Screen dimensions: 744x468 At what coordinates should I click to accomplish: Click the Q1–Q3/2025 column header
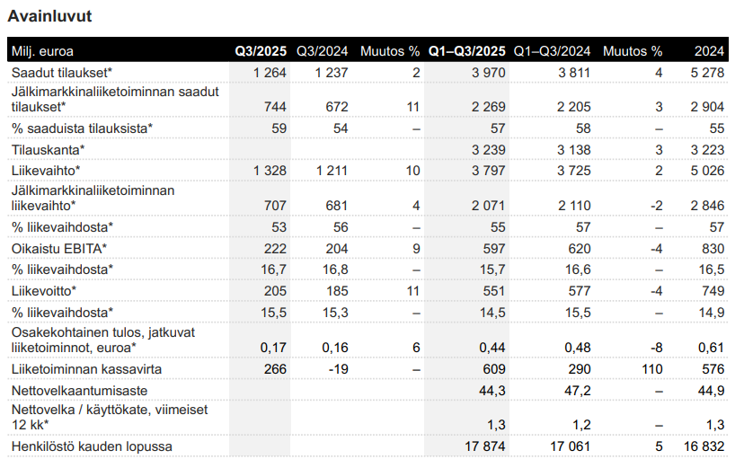(x=467, y=50)
